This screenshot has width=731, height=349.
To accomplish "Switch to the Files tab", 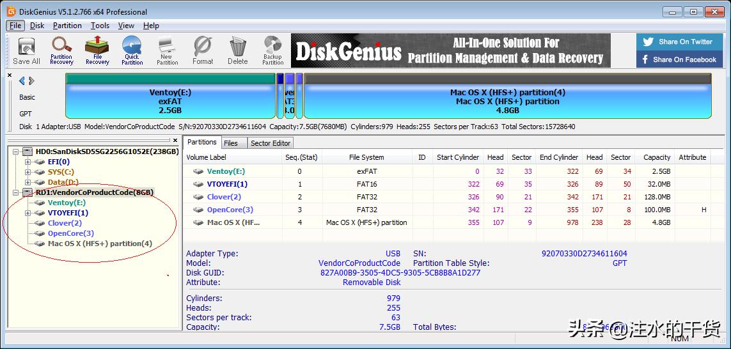I will [x=231, y=143].
